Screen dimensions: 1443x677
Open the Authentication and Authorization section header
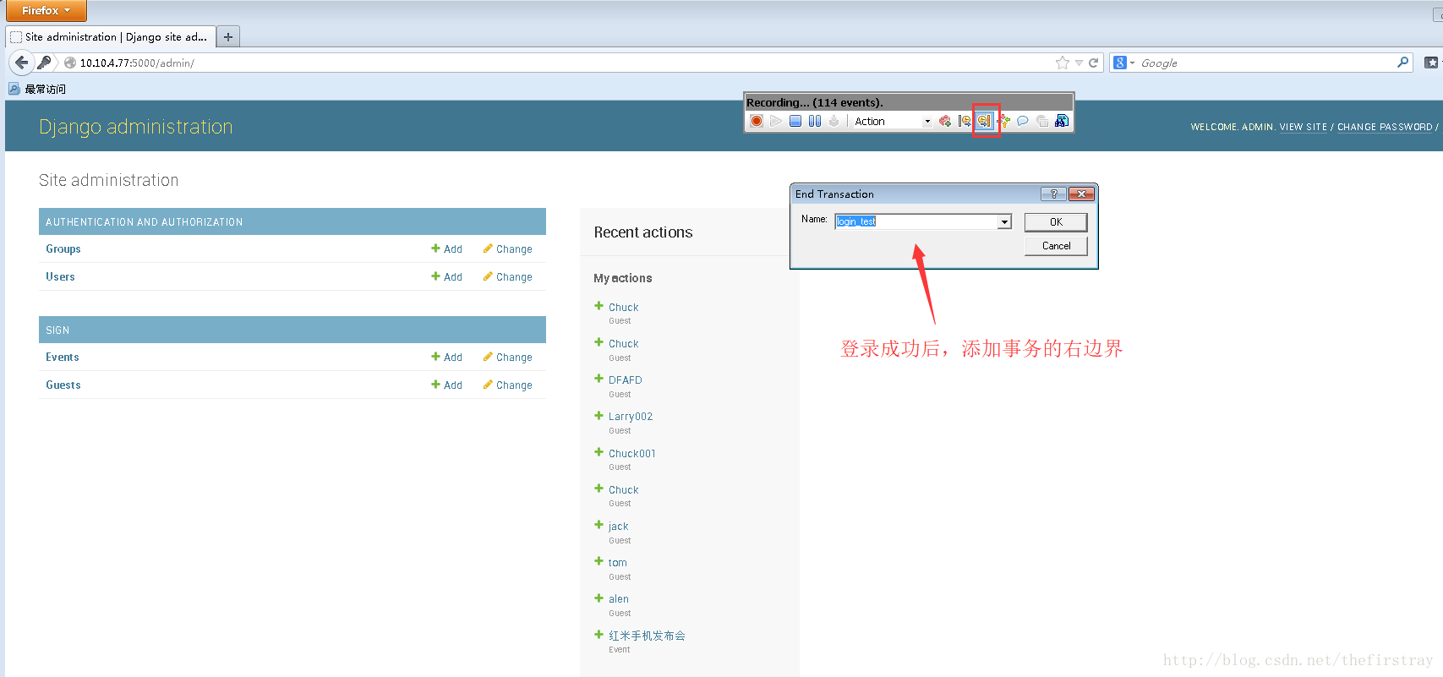click(144, 222)
